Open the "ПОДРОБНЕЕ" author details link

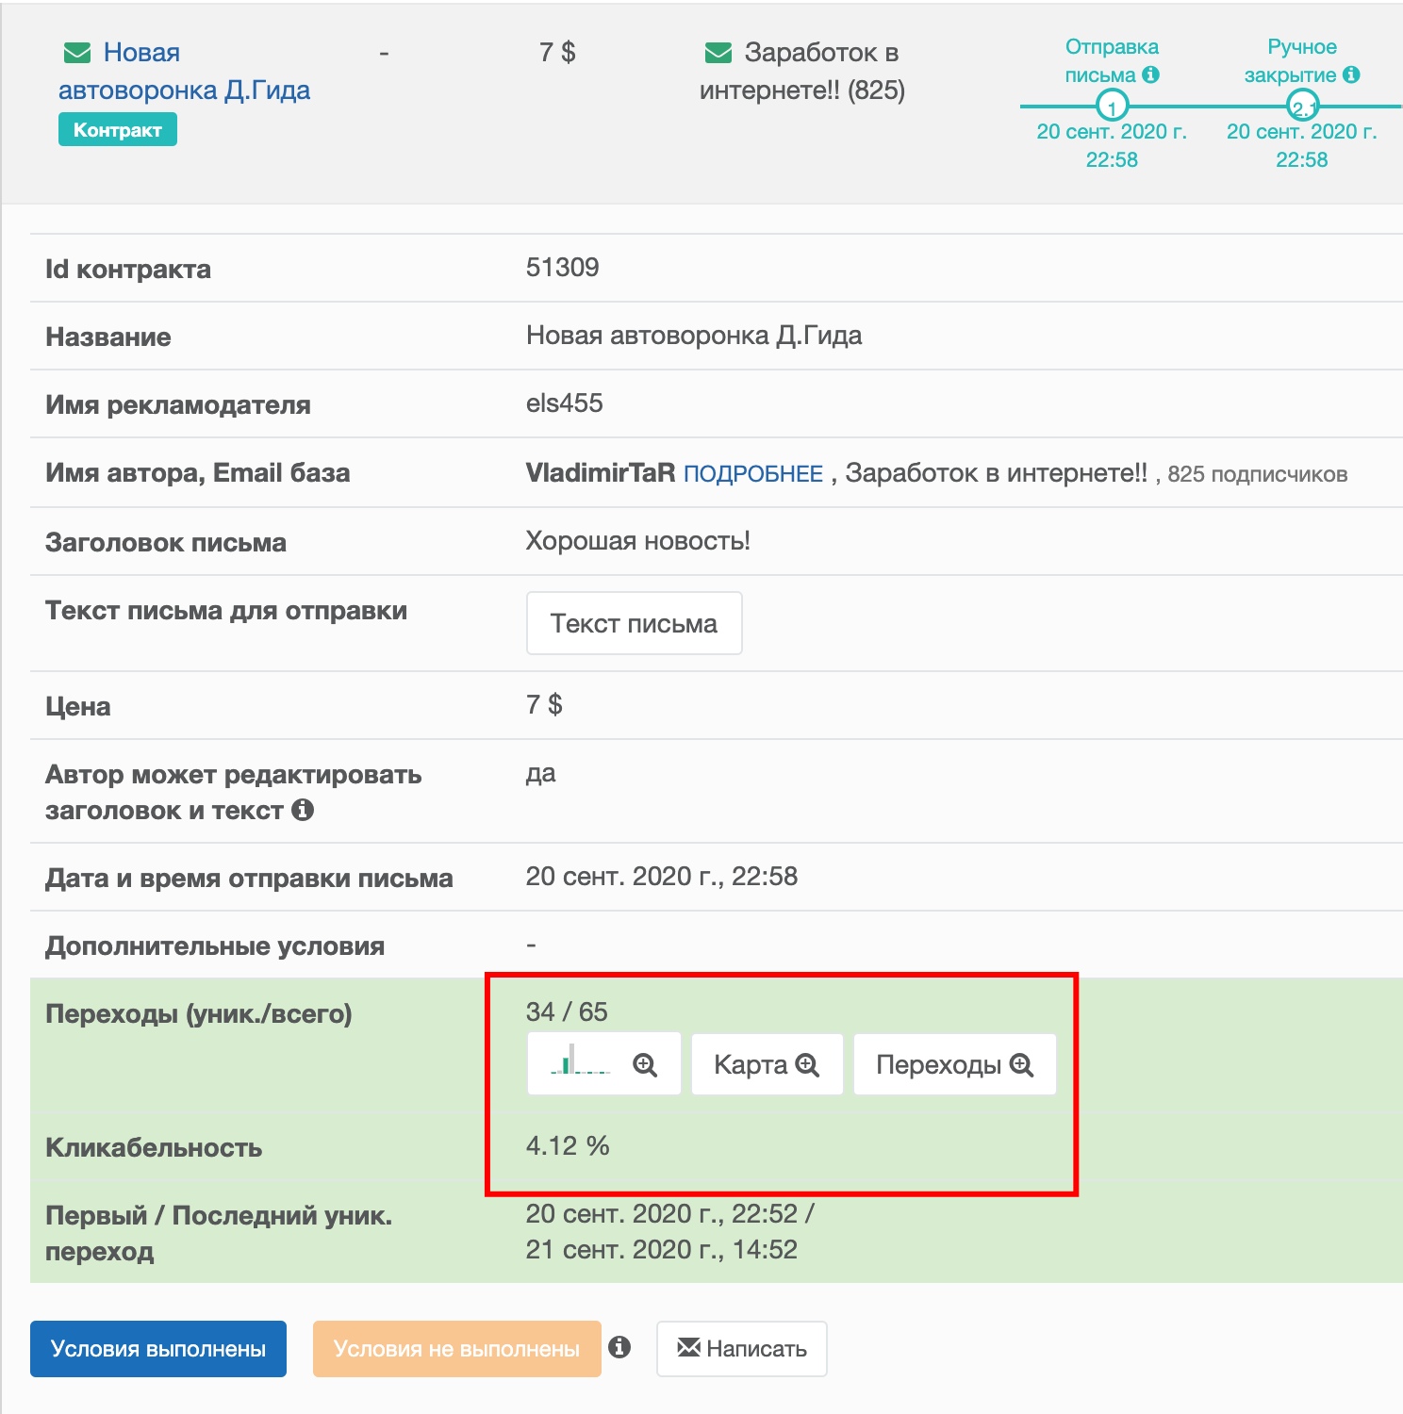click(753, 474)
